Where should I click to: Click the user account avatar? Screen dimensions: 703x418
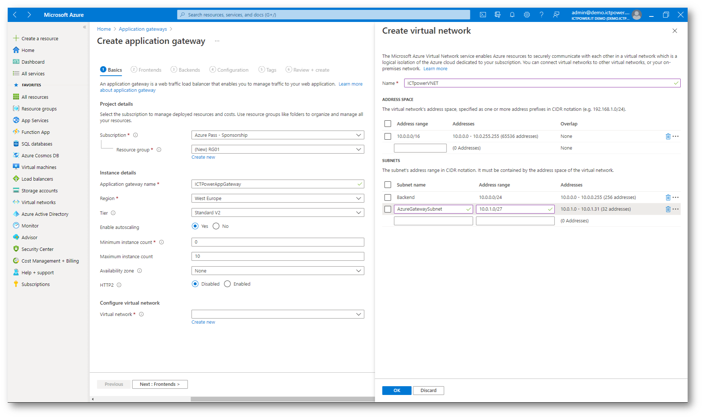click(637, 15)
